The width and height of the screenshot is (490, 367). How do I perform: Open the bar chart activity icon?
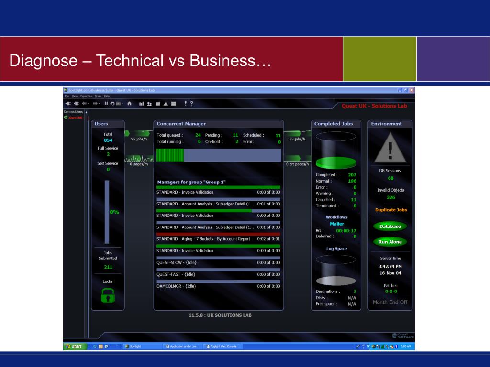pyautogui.click(x=142, y=104)
